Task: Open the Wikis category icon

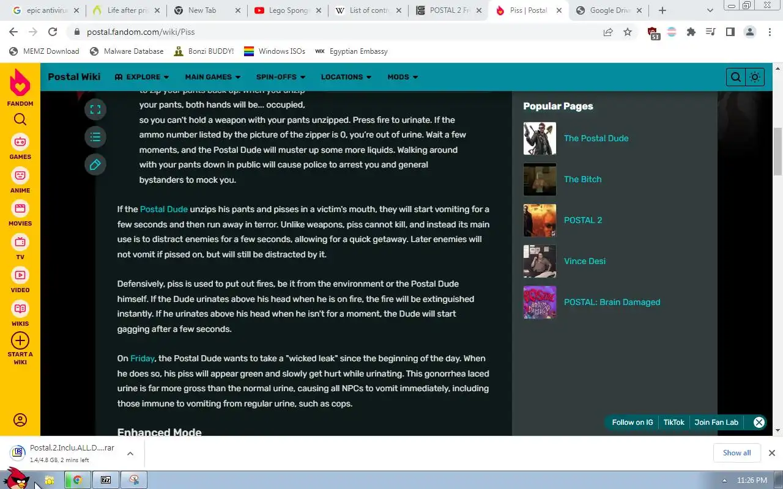Action: click(x=20, y=309)
